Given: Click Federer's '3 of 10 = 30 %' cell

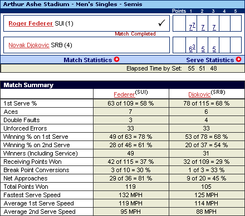Looking at the screenshot, I should pyautogui.click(x=131, y=170).
